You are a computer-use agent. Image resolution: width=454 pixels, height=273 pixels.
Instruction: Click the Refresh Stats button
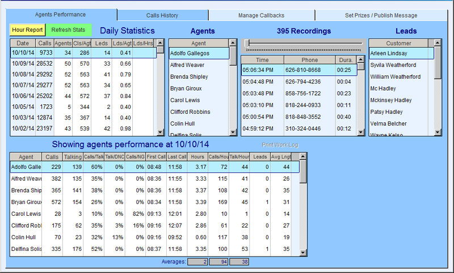coord(68,30)
